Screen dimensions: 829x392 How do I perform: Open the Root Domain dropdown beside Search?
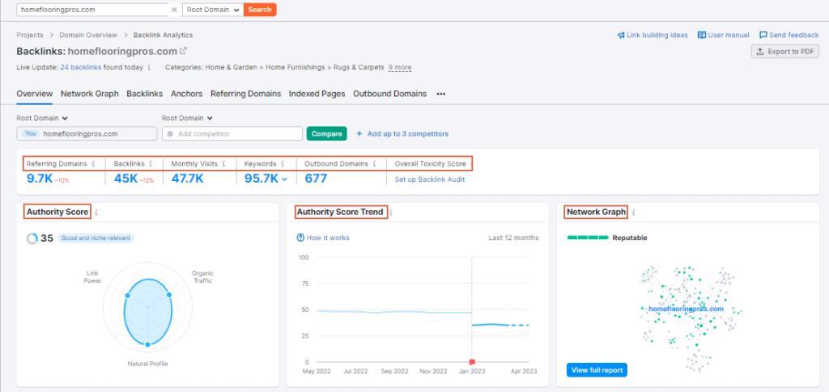(x=213, y=10)
